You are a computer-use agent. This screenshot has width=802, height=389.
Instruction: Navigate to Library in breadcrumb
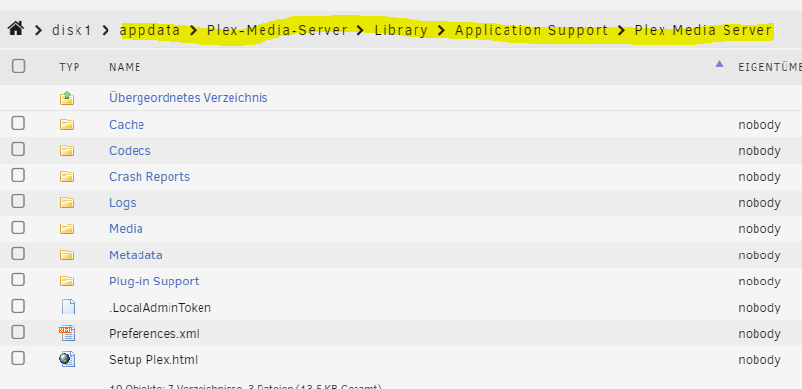401,30
